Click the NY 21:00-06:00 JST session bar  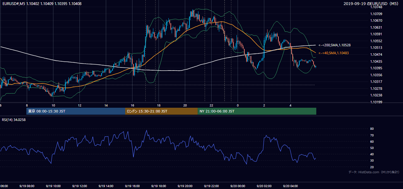[257, 111]
